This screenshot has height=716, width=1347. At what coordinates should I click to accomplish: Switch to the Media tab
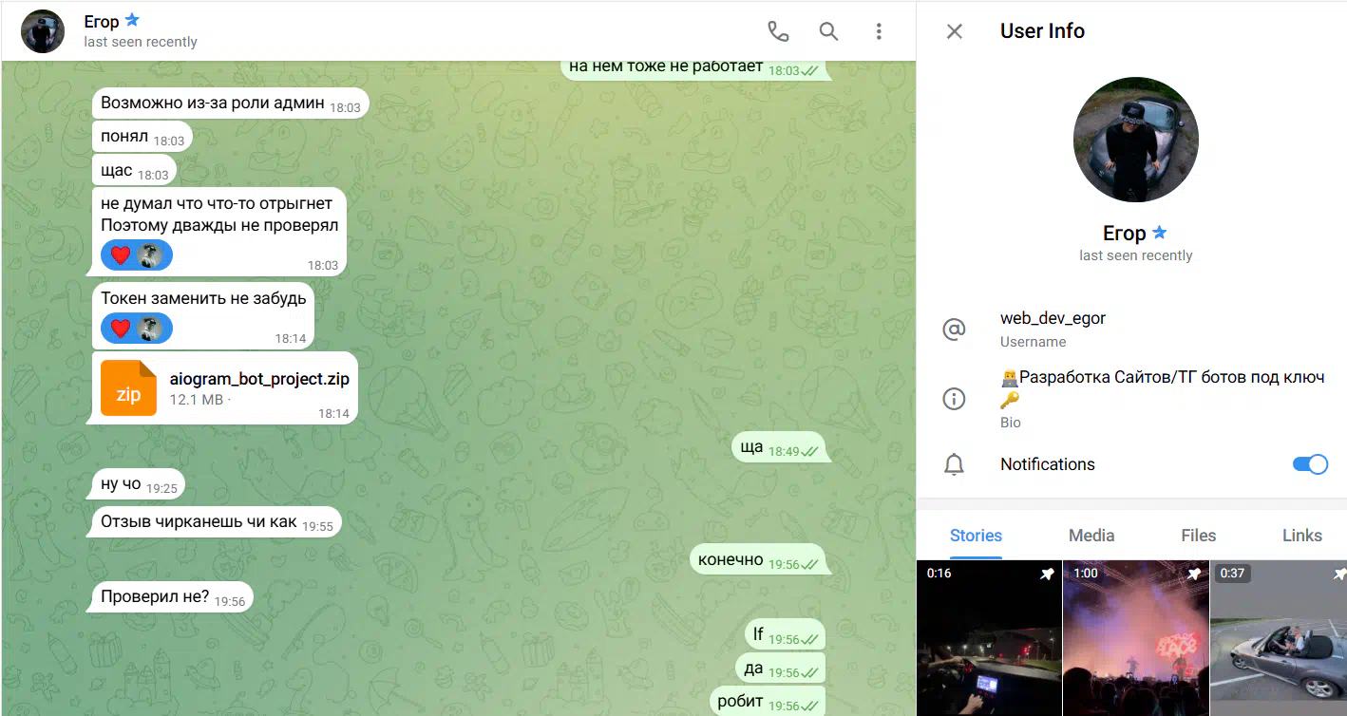coord(1091,536)
